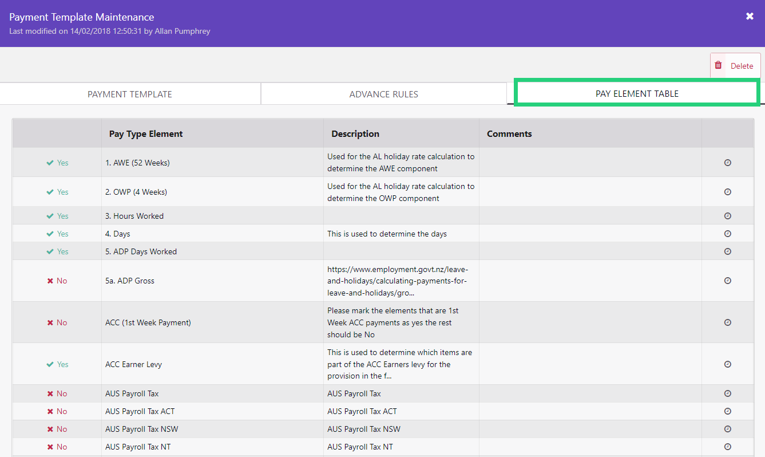The width and height of the screenshot is (765, 457).
Task: Toggle No flag for AUS Payroll Tax ACT
Action: (57, 411)
